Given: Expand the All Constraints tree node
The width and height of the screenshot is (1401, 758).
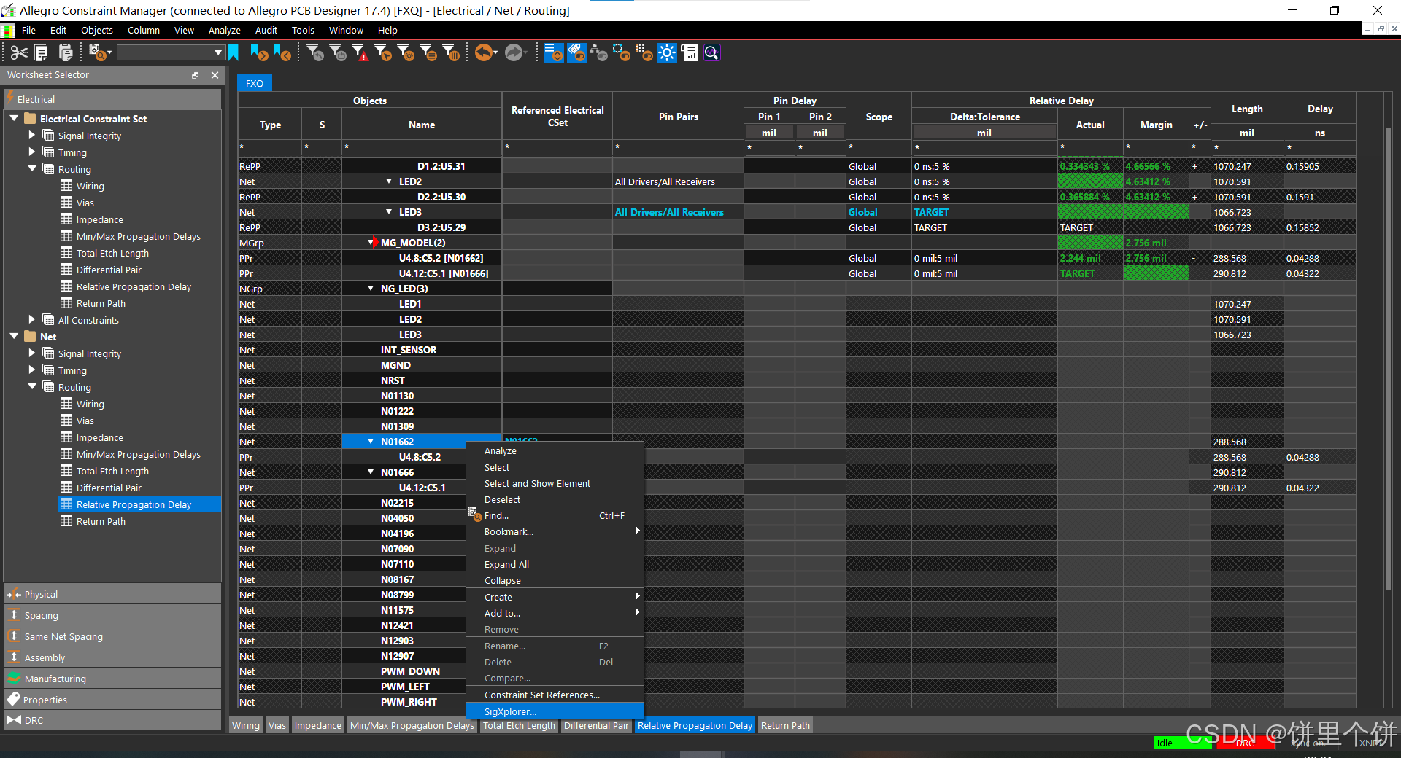Looking at the screenshot, I should 31,319.
